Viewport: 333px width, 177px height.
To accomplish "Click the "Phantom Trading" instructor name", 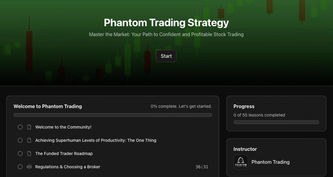I will tap(270, 162).
